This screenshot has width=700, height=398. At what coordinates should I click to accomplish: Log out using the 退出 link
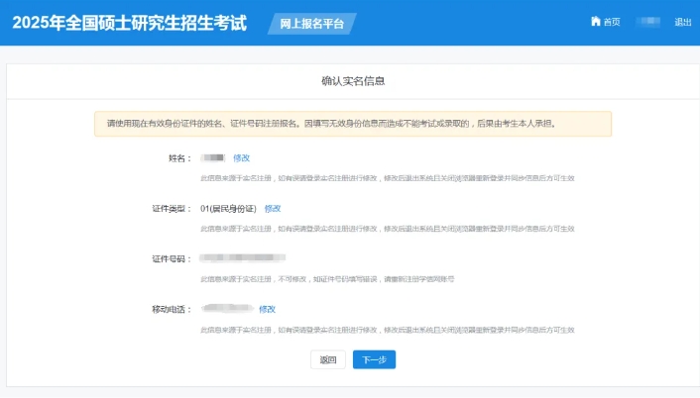click(x=683, y=22)
